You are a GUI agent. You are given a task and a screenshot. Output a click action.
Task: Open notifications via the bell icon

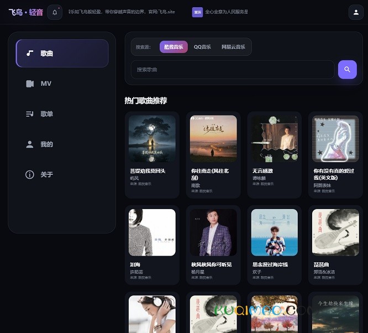point(55,12)
